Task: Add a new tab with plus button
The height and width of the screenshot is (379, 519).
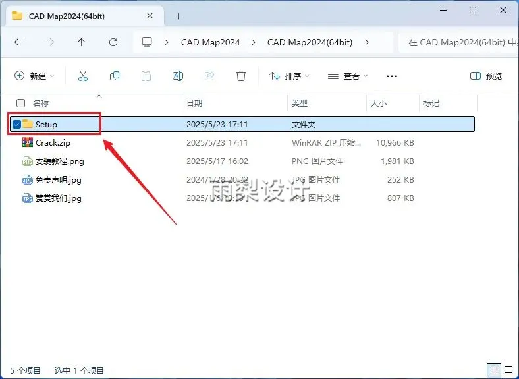Action: click(178, 16)
